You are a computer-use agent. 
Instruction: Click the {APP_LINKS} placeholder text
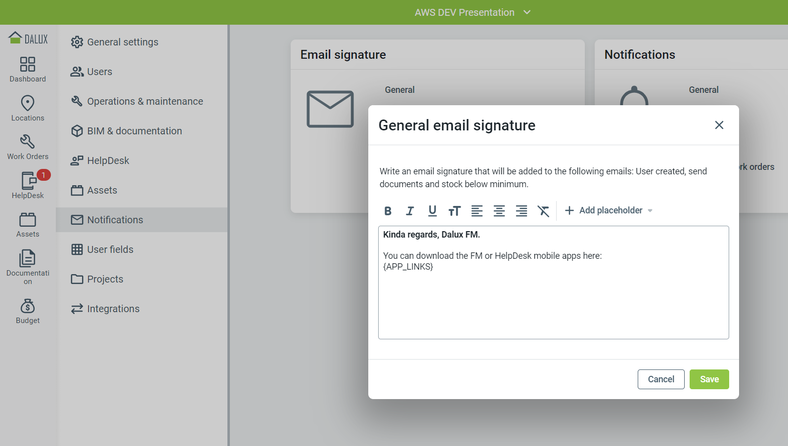(408, 267)
